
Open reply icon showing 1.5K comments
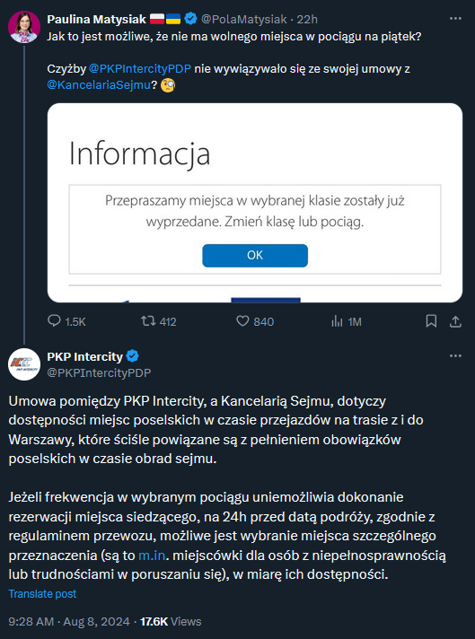tap(54, 321)
